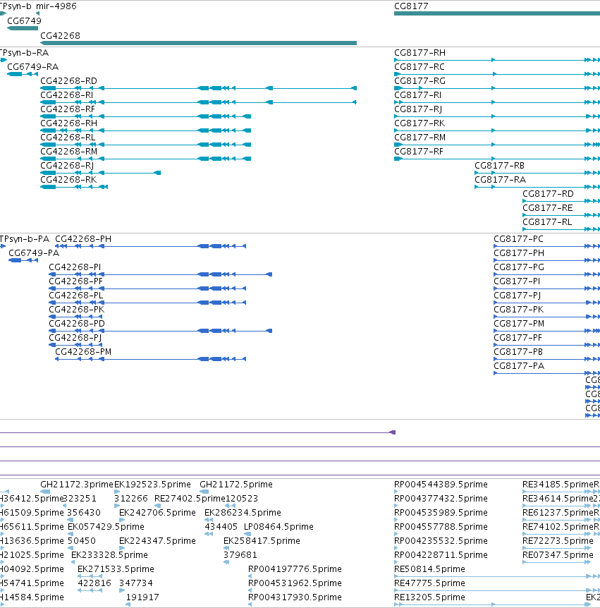Click the RE27402.5prime EST label
600x608 pixels.
(190, 499)
